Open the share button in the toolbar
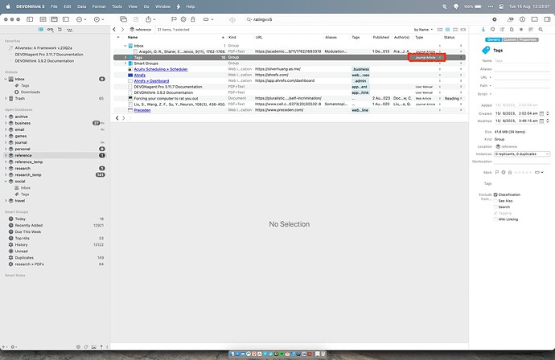 149,19
